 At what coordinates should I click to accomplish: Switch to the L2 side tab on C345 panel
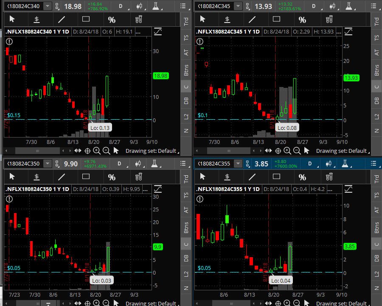click(376, 117)
